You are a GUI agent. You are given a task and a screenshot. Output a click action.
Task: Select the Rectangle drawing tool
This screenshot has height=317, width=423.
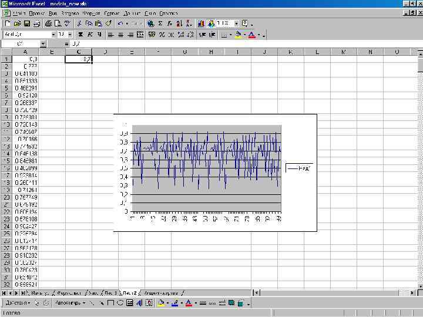point(110,303)
